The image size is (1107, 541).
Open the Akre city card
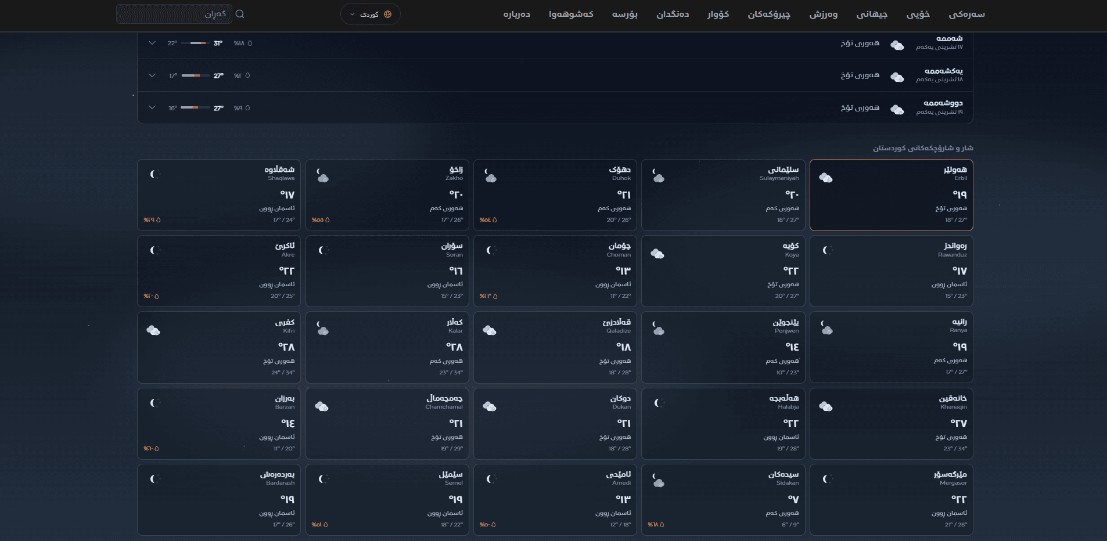[219, 271]
